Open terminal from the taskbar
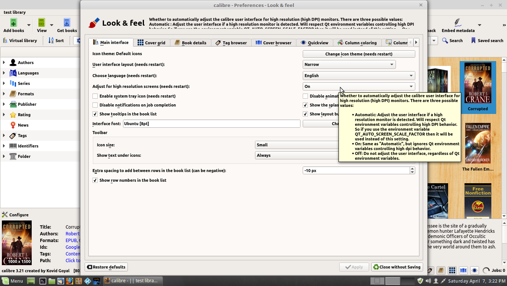The image size is (507, 286). (43, 281)
